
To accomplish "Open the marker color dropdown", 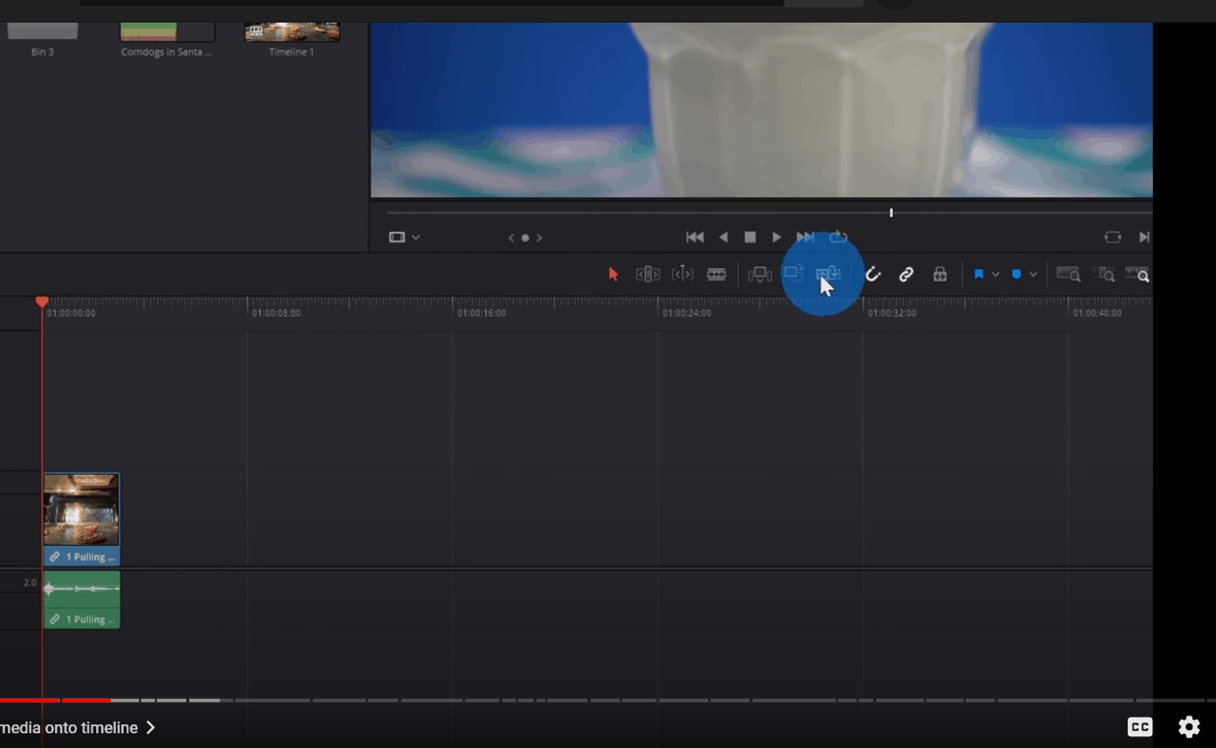I will [1033, 275].
